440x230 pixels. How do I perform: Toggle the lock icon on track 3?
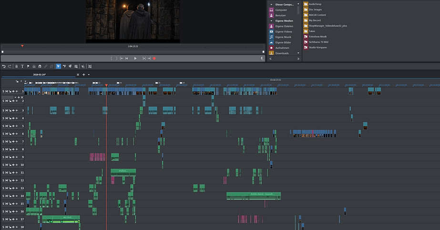coord(10,110)
